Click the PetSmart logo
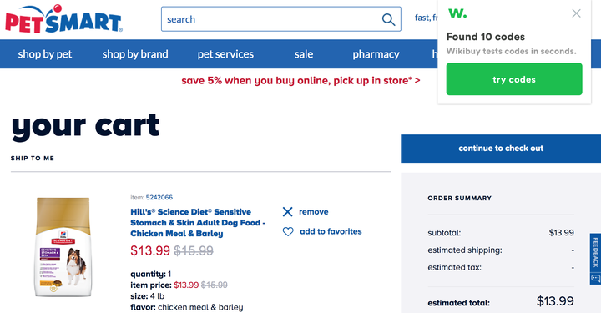 (x=63, y=18)
